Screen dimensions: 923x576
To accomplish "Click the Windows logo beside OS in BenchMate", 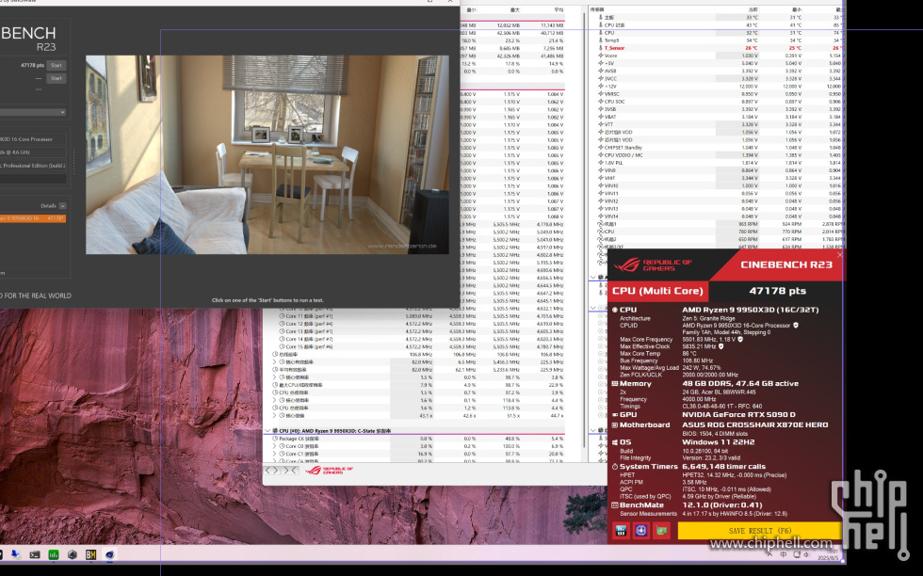I will 614,441.
